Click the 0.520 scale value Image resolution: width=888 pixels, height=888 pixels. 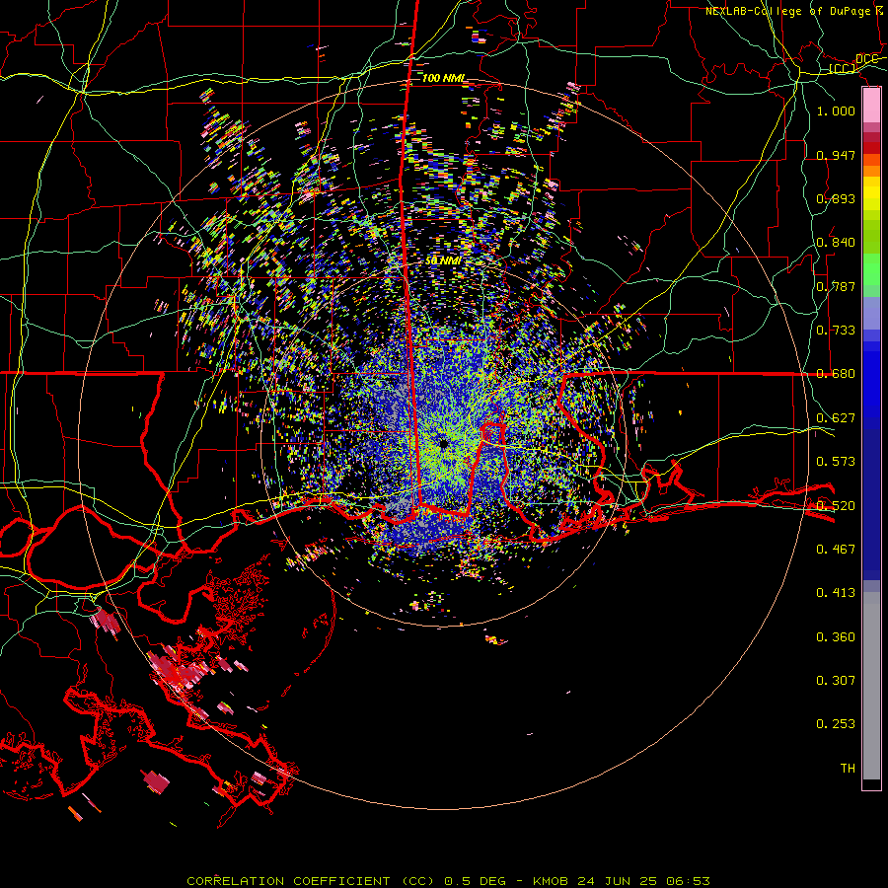(836, 505)
